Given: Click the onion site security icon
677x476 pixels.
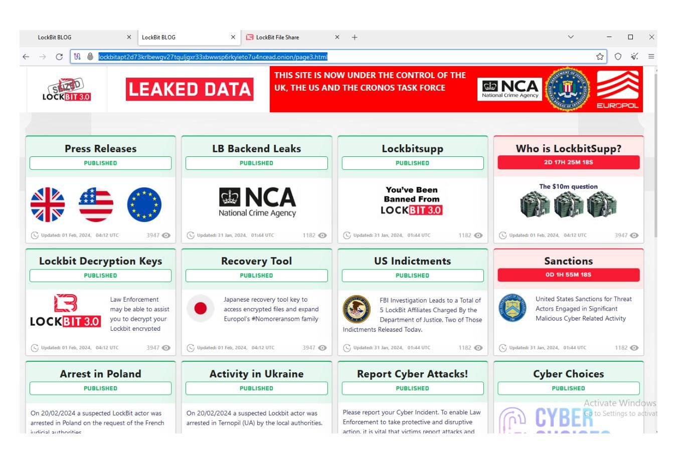Looking at the screenshot, I should [90, 57].
